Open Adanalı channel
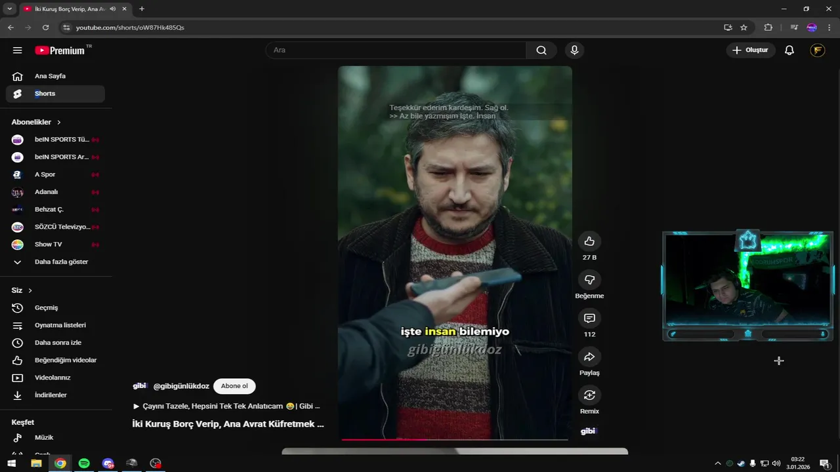This screenshot has width=840, height=472. 55,192
